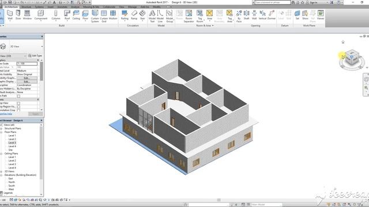Open the 3D View type selector dropdown
The height and width of the screenshot is (207, 369).
coord(42,47)
